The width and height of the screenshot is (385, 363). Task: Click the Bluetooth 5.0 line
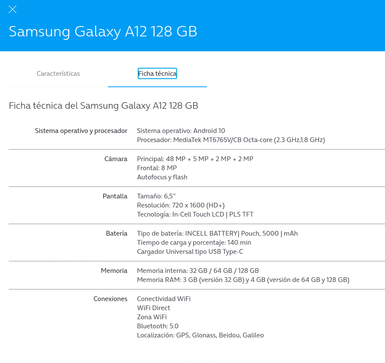(x=158, y=326)
